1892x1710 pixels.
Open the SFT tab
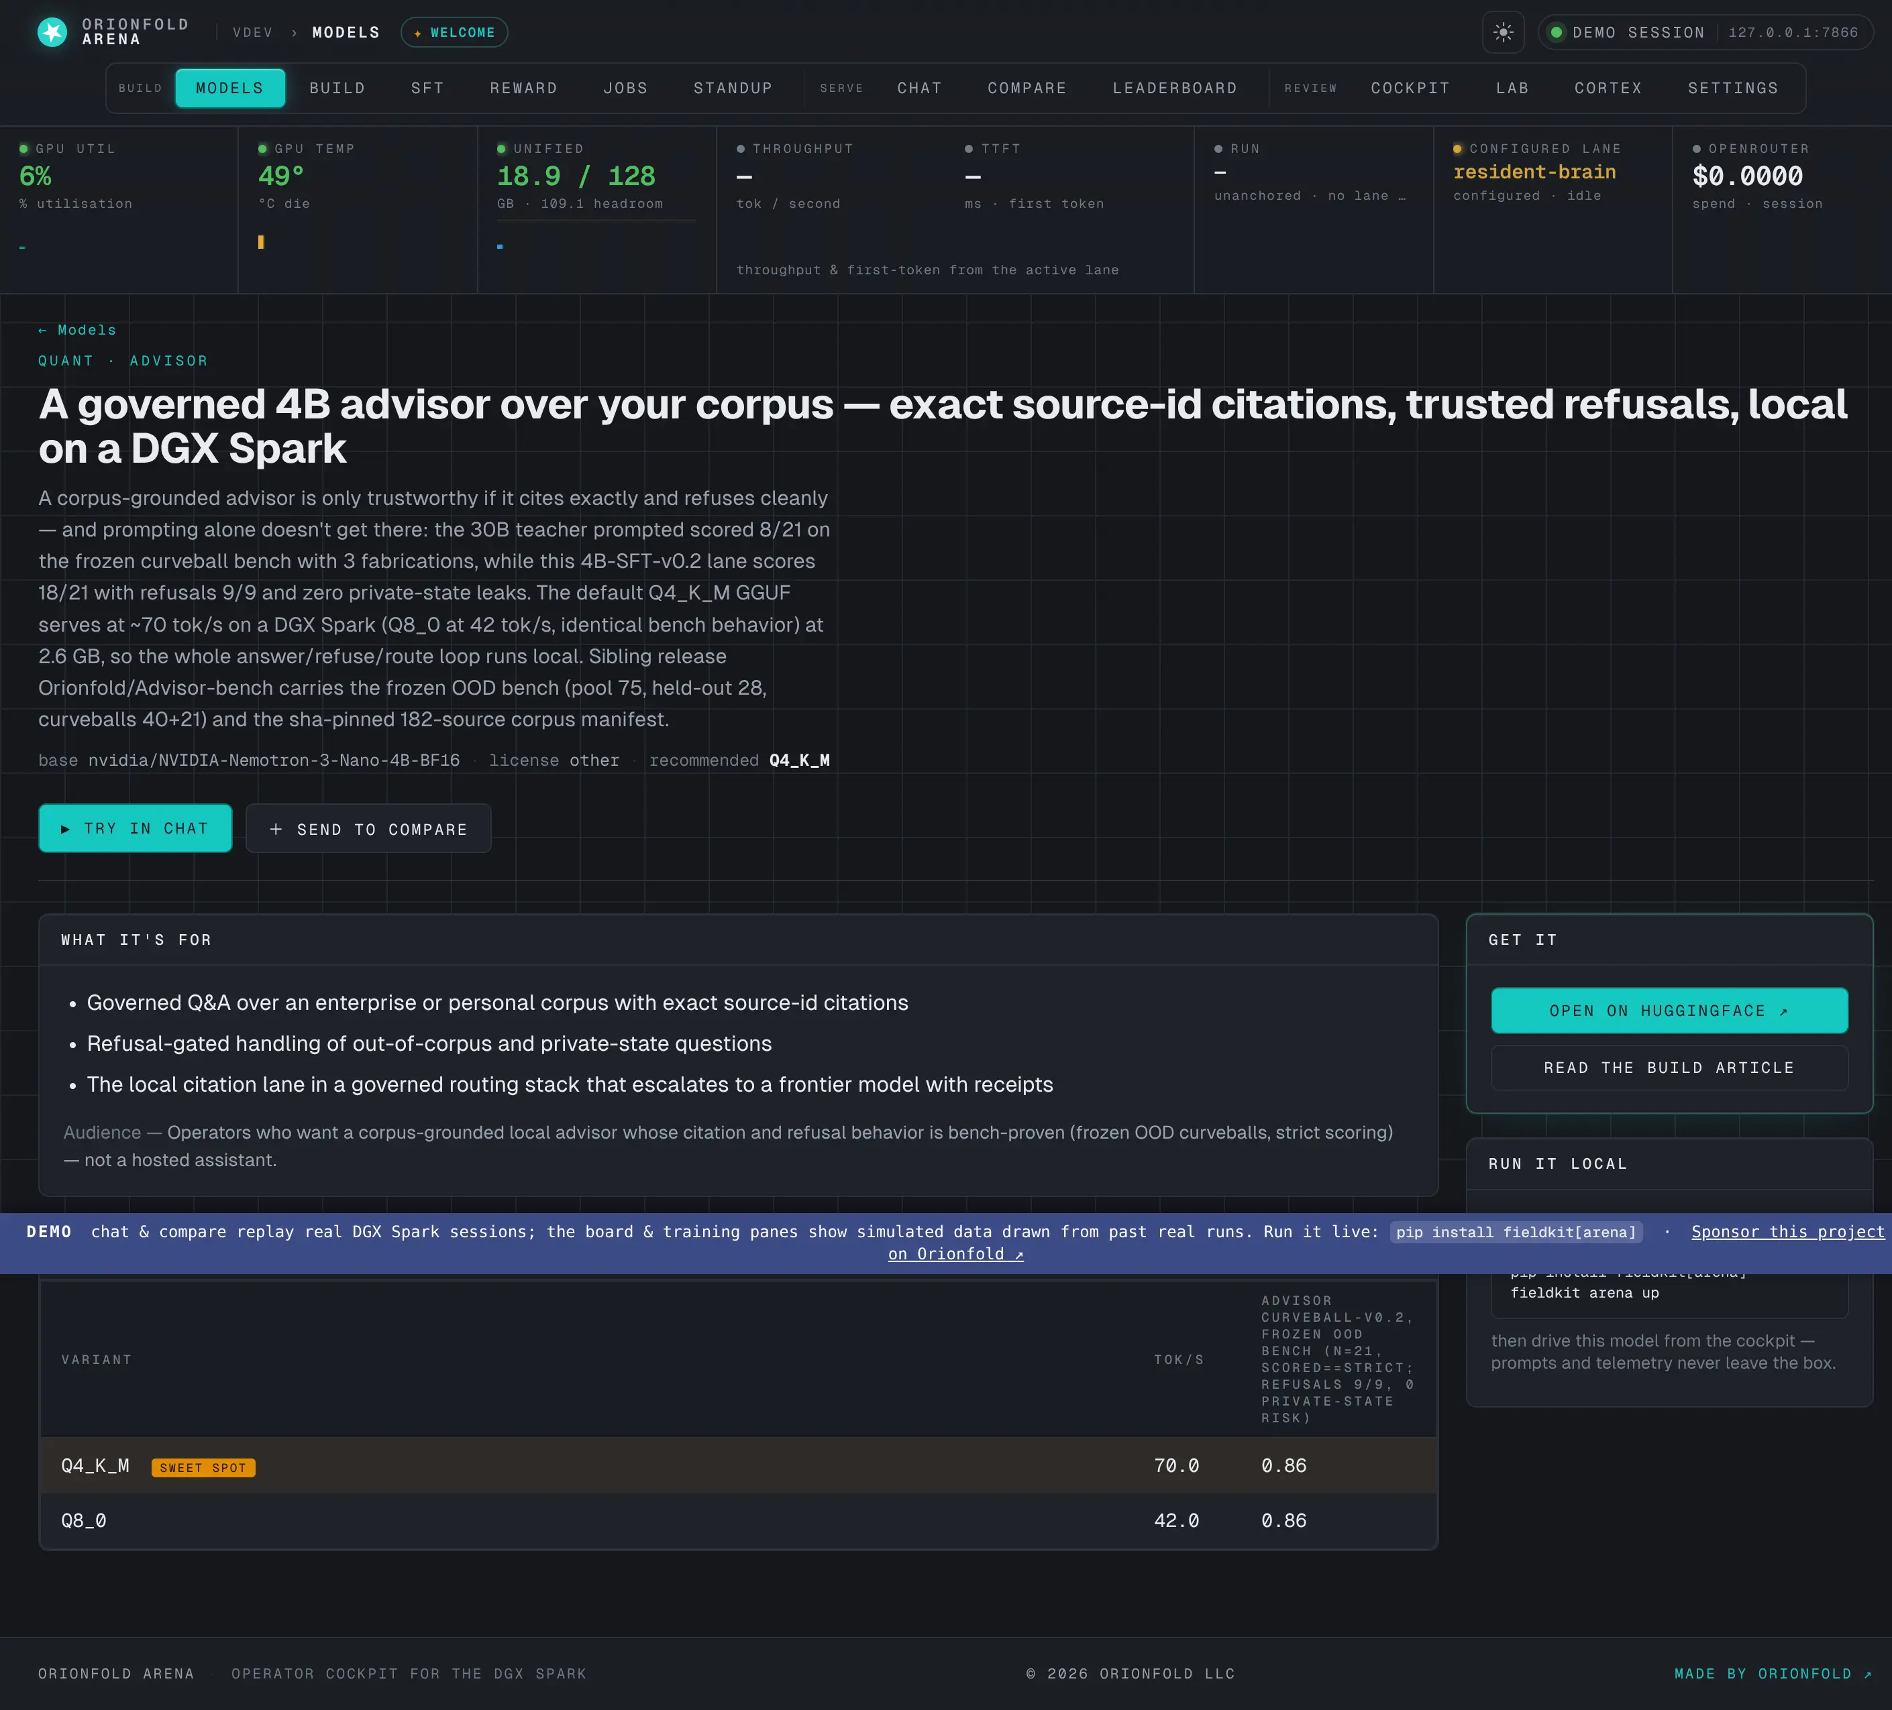[427, 88]
